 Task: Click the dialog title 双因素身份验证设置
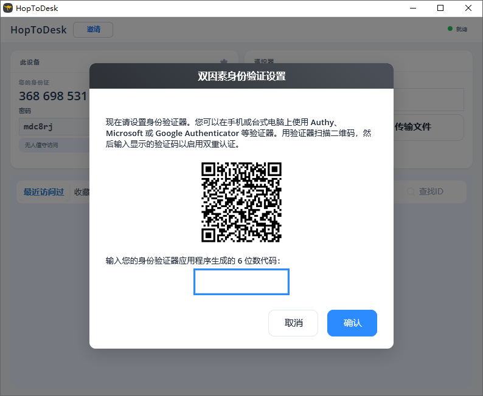(241, 76)
